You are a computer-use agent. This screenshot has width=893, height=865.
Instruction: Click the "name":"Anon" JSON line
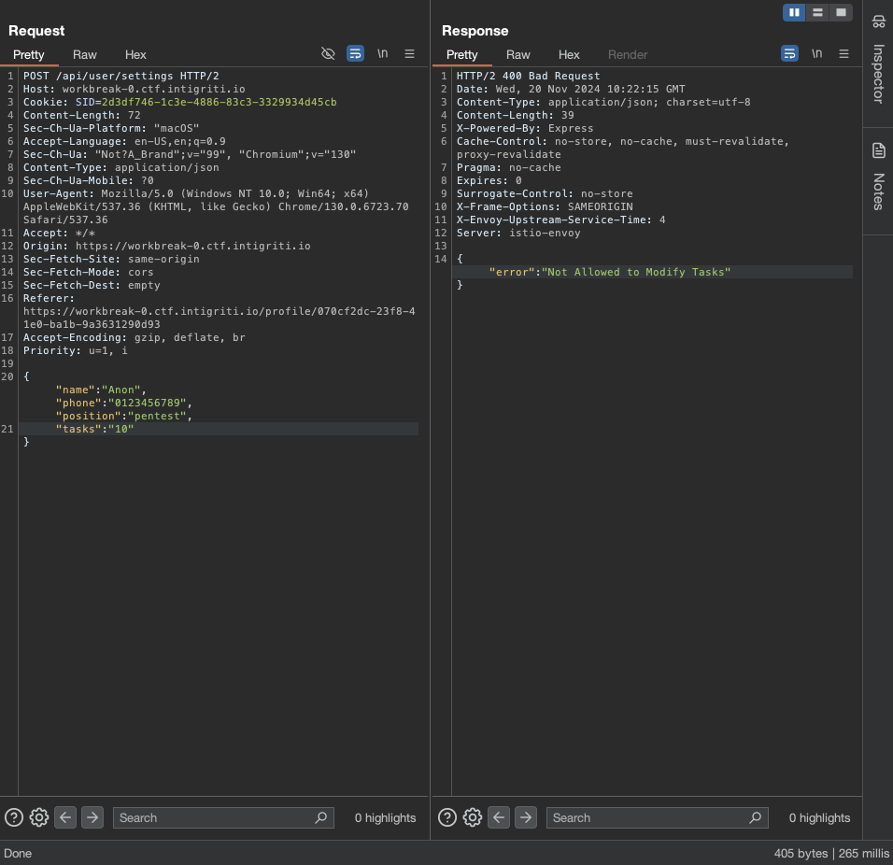coord(101,390)
